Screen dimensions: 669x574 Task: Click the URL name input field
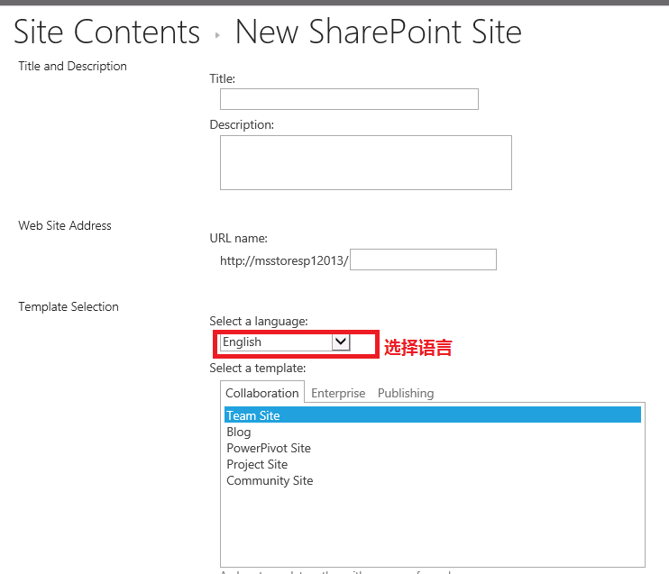click(423, 260)
